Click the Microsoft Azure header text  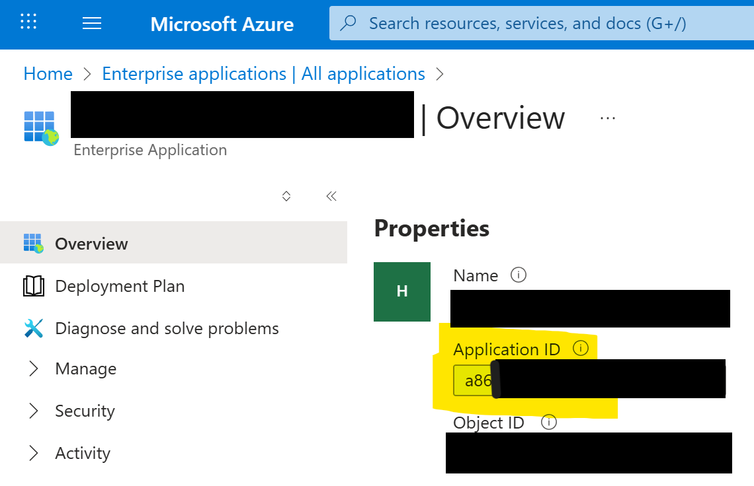click(x=222, y=24)
